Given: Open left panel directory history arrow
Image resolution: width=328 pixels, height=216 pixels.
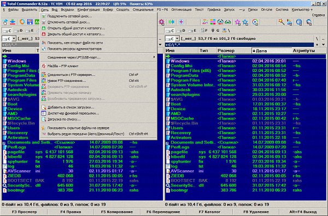Looking at the screenshot, I should point(160,45).
